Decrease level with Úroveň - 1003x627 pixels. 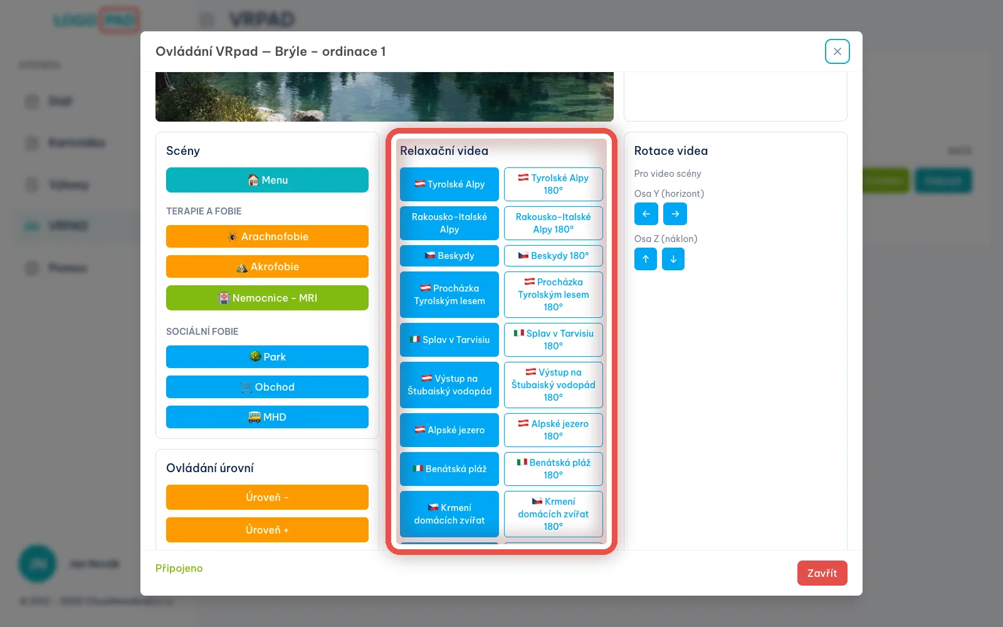(x=267, y=497)
